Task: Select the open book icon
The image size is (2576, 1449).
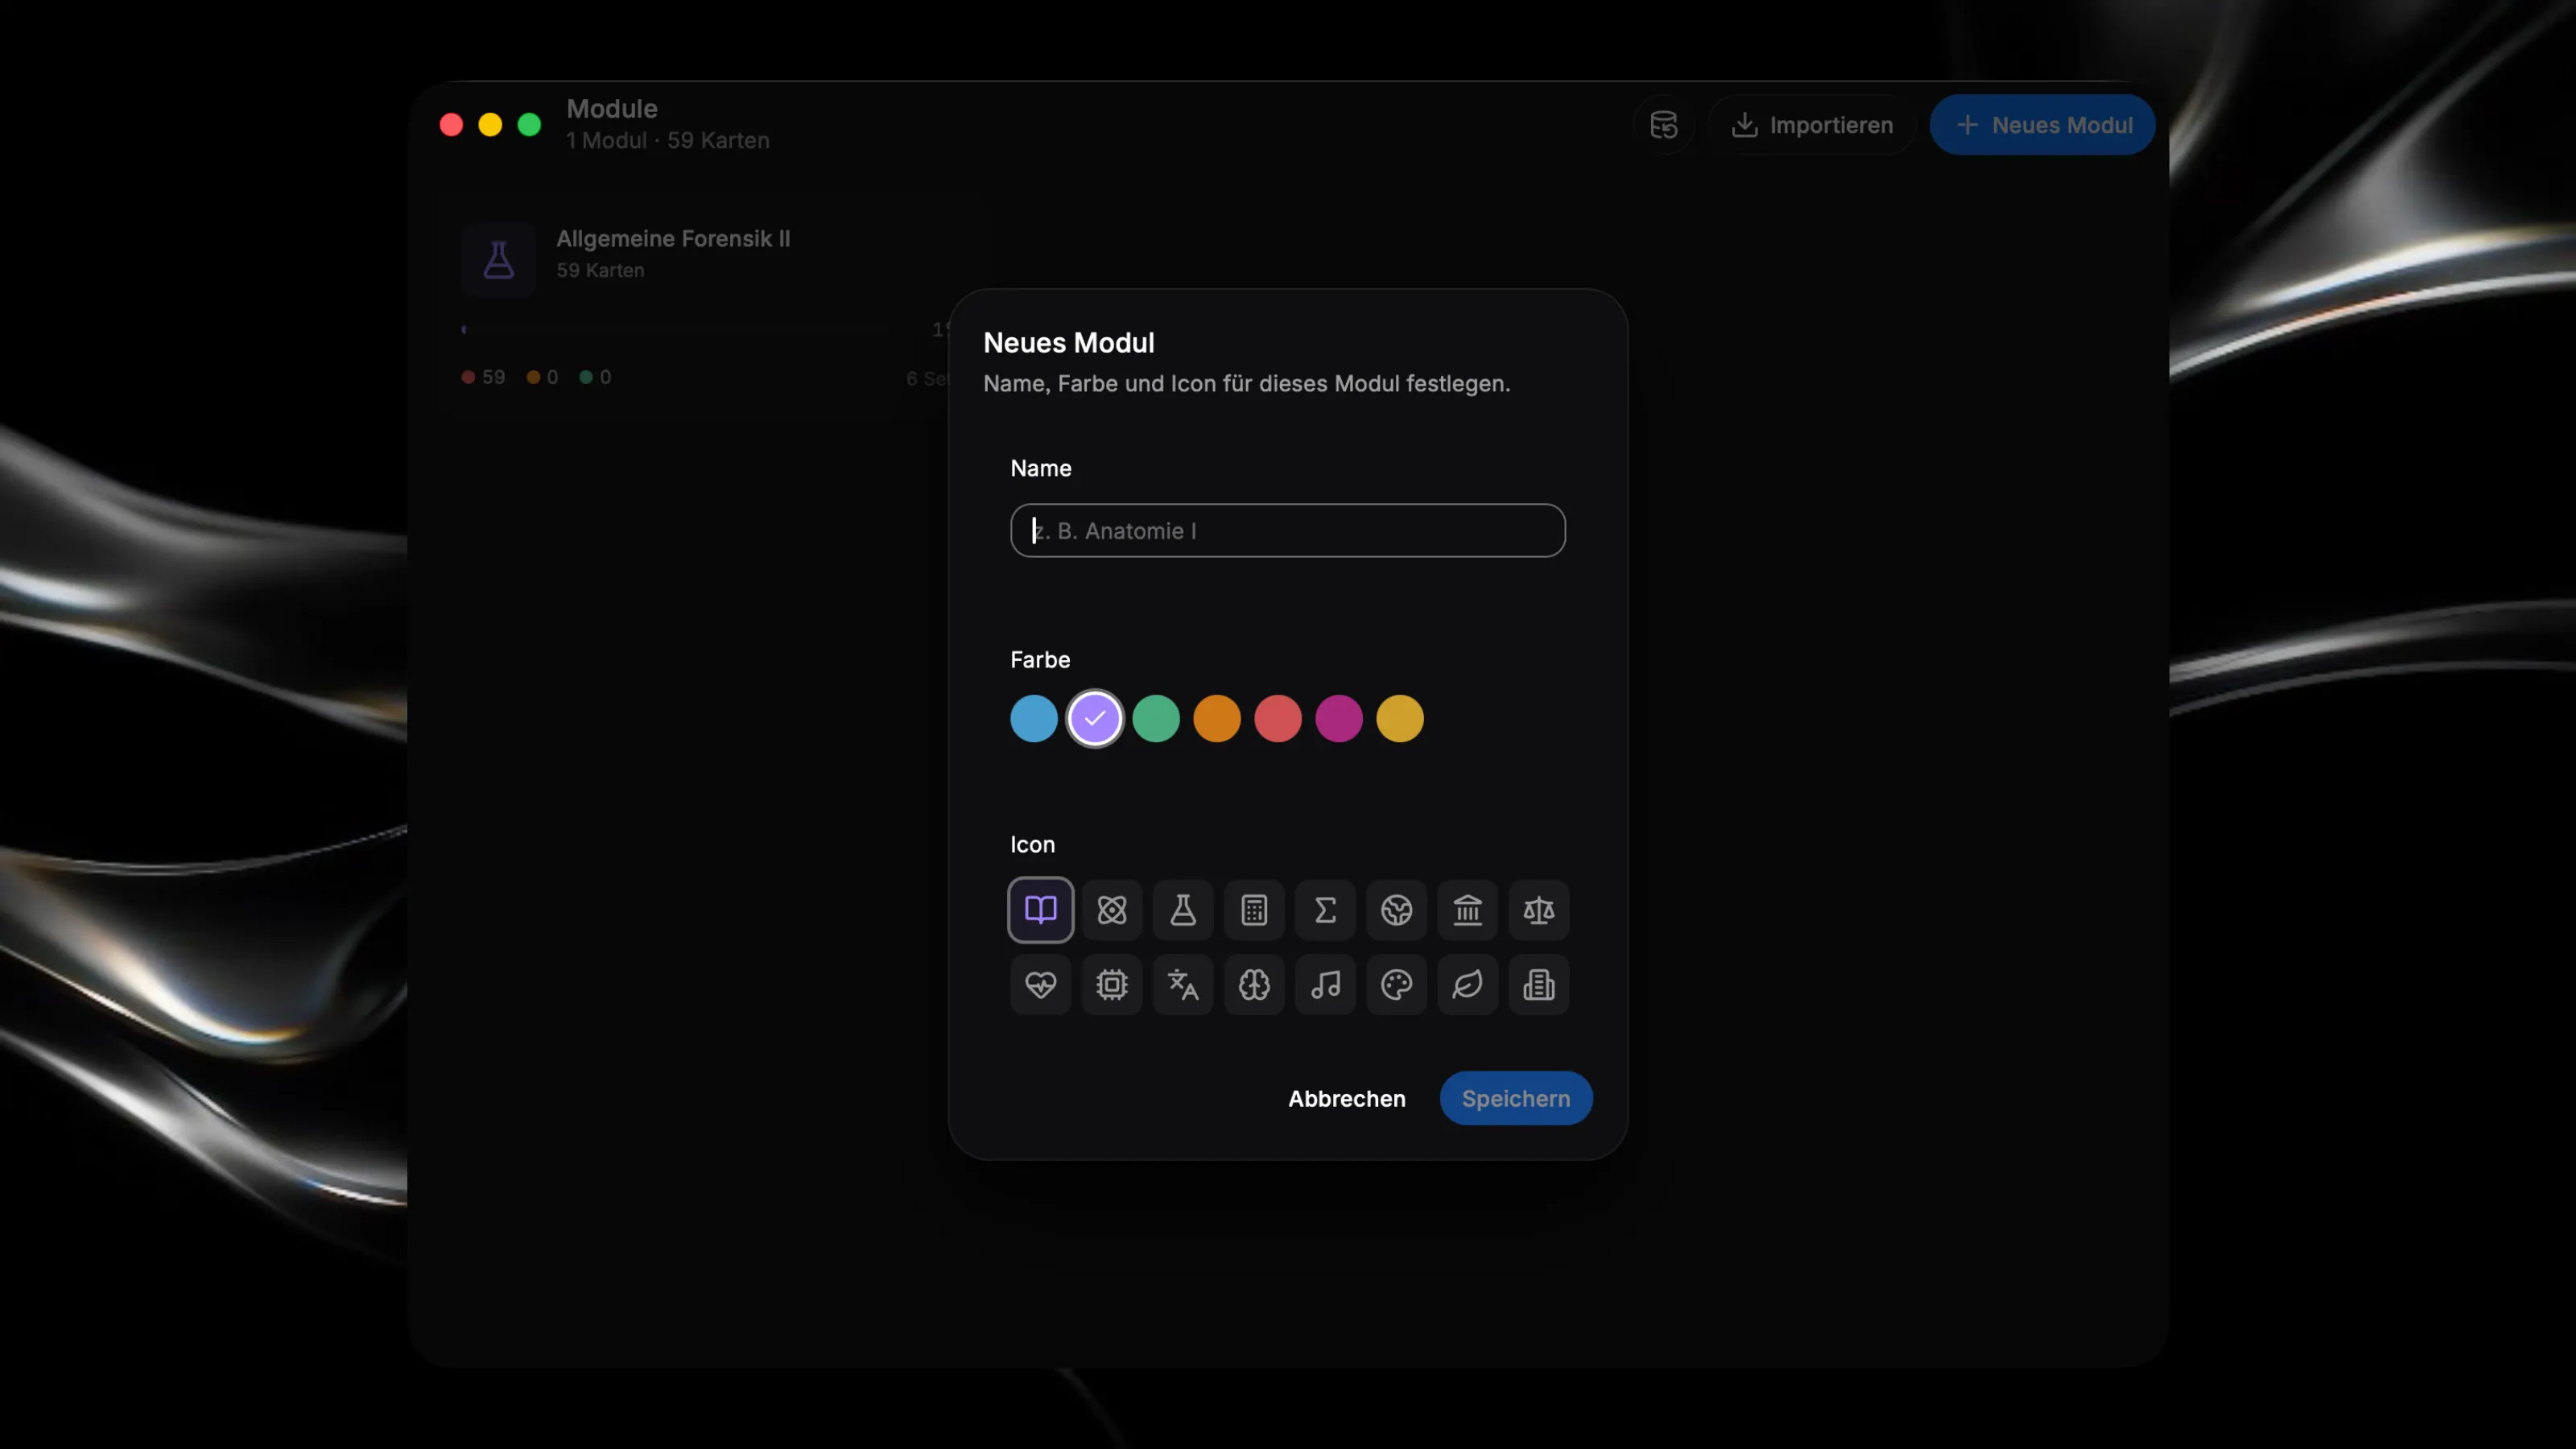Action: [x=1040, y=910]
